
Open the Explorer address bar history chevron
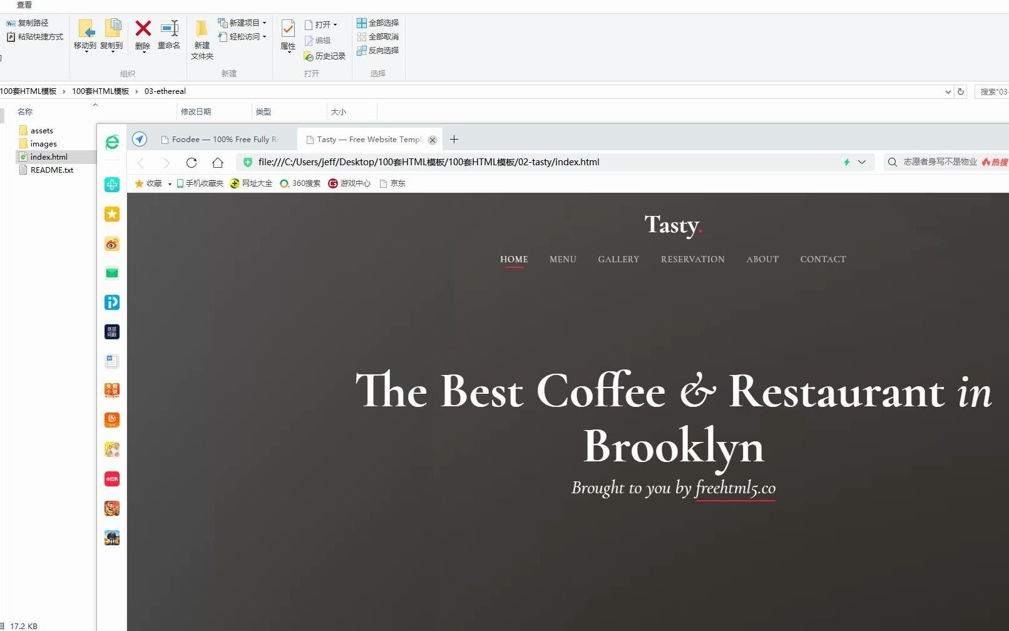coord(947,91)
